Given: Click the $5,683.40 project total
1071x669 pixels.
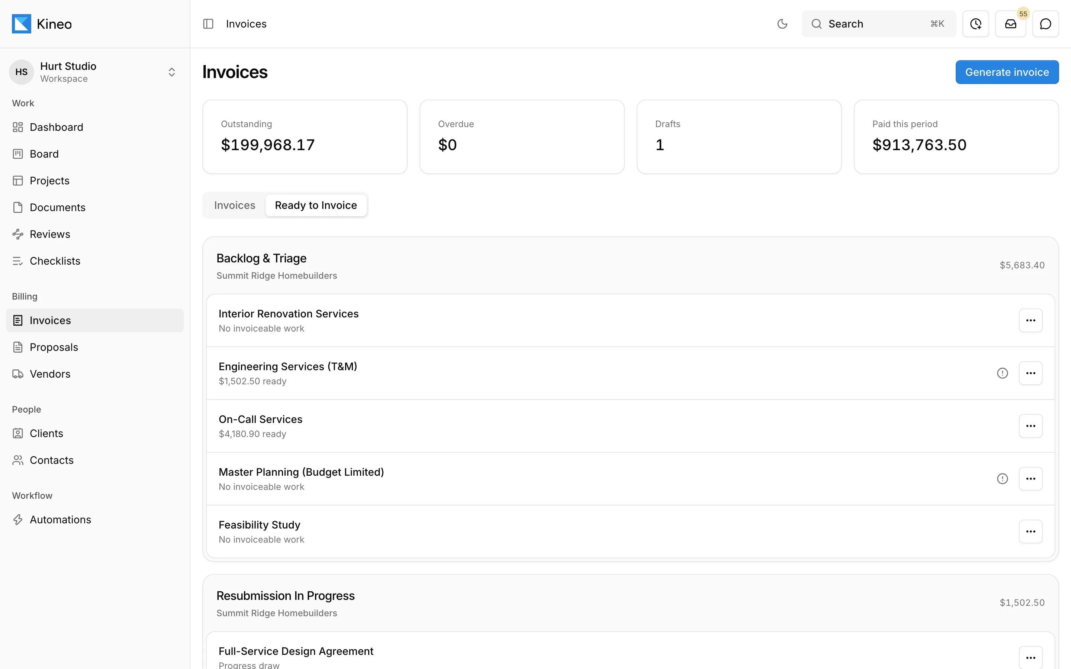Looking at the screenshot, I should 1022,265.
